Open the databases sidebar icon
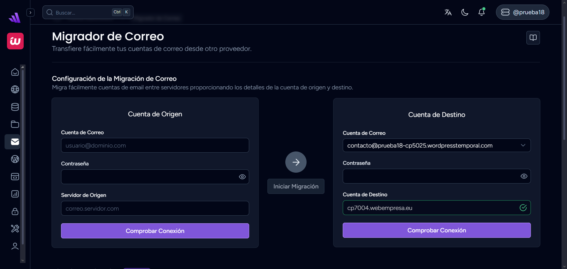Image resolution: width=567 pixels, height=269 pixels. 15,107
